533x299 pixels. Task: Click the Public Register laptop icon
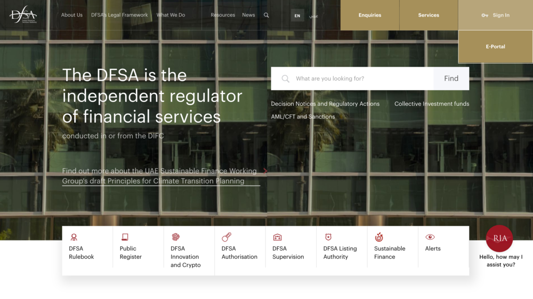click(125, 237)
